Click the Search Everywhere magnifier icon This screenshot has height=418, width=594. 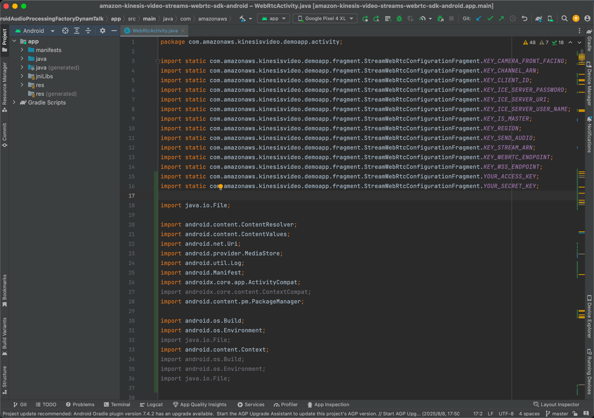tap(564, 19)
